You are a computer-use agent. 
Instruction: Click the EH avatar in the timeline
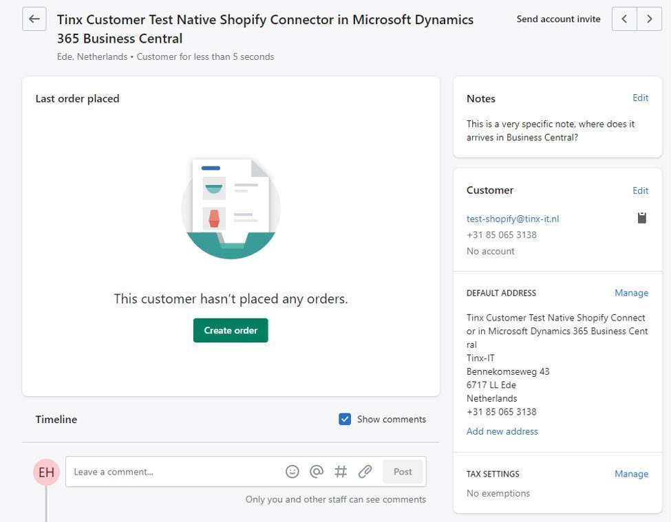[46, 471]
